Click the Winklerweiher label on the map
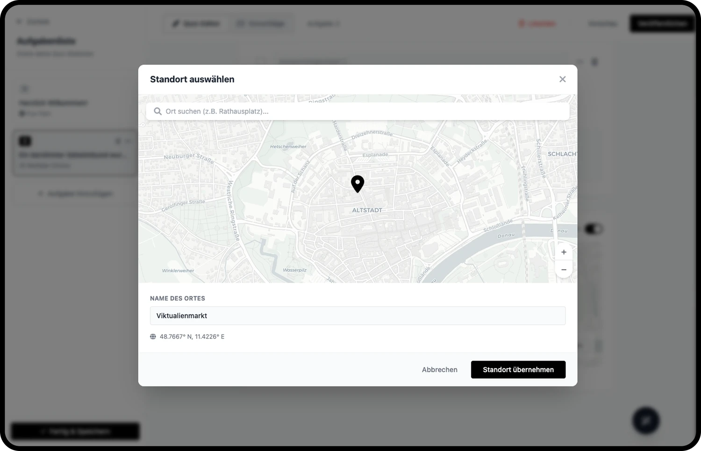Screen dimensions: 701x451 (x=178, y=271)
